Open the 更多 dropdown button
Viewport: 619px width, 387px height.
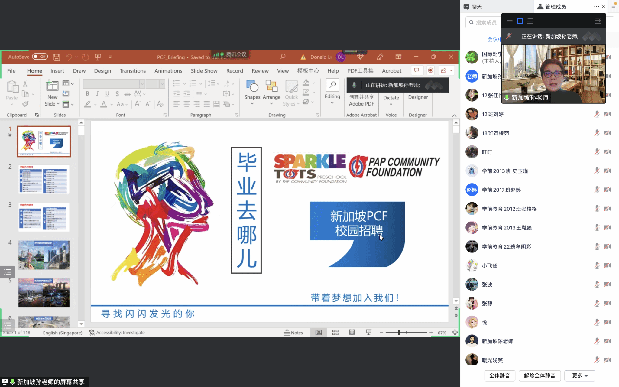coord(579,376)
